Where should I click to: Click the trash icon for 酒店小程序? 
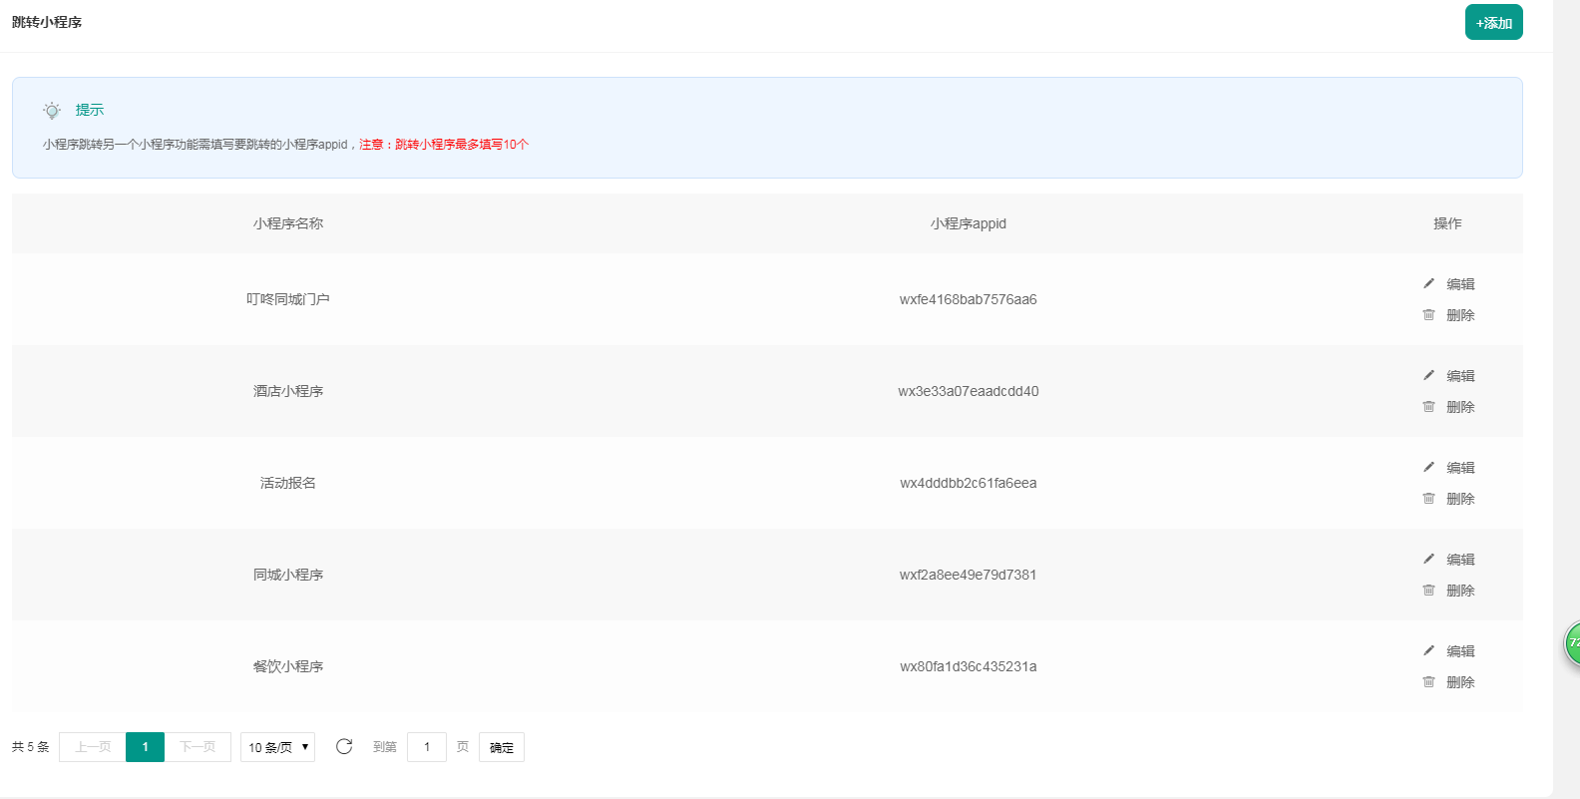(x=1428, y=407)
